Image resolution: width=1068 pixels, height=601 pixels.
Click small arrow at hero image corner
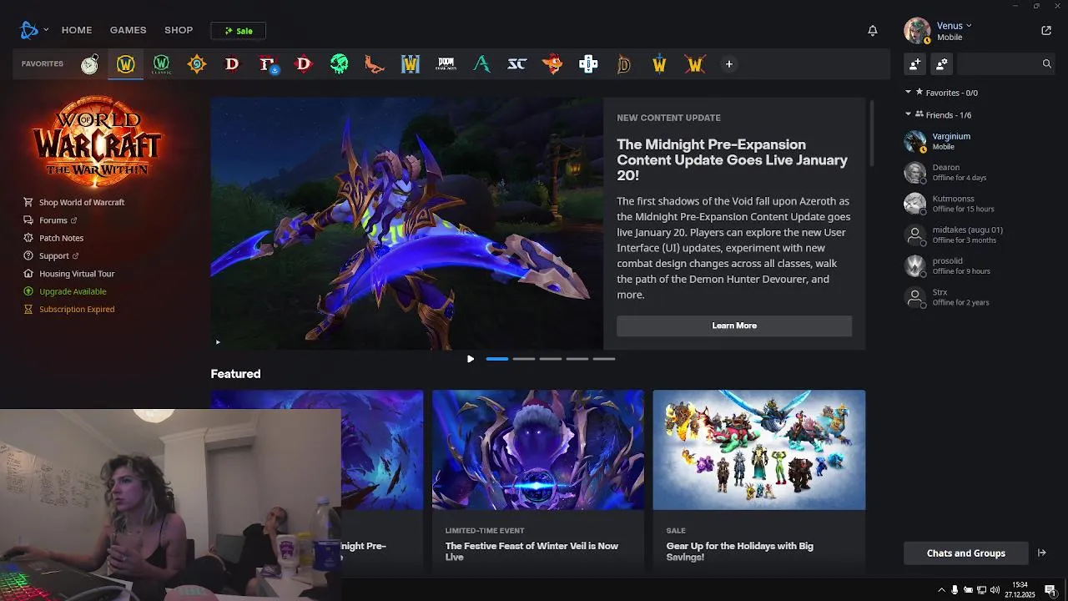218,341
